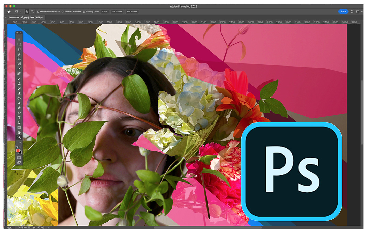Click the Fit Screen button
This screenshot has width=368, height=234.
117,12
